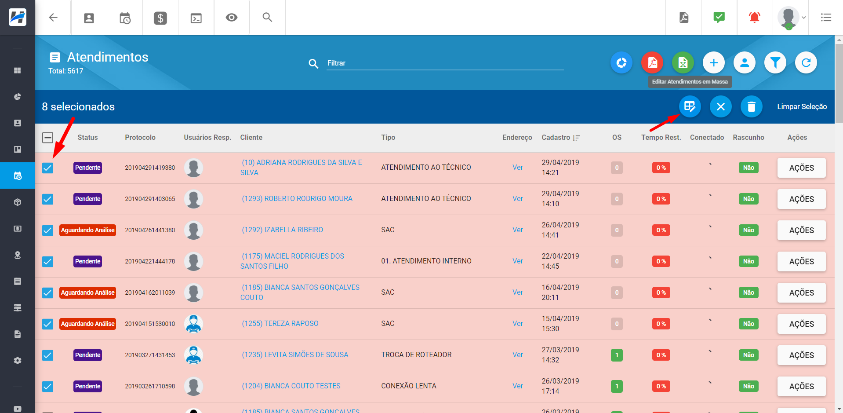The image size is (843, 413).
Task: Uncheck row for ADRIANA RODRIGUES DA SILVA
Action: tap(48, 168)
